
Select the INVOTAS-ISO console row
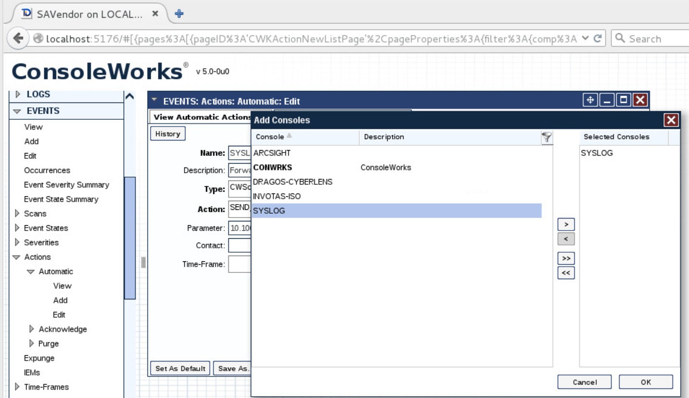click(x=397, y=196)
